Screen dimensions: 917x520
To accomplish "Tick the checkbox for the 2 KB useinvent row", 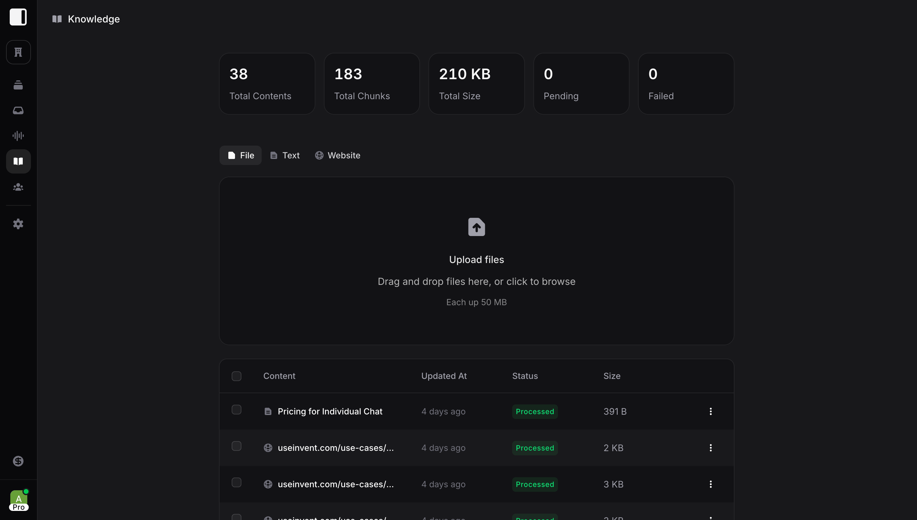I will (x=236, y=446).
